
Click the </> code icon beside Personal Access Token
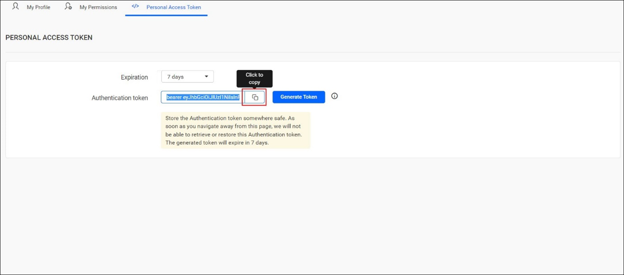pos(134,6)
